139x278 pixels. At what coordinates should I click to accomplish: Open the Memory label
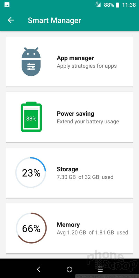(68, 224)
